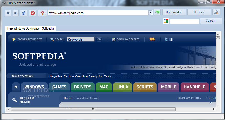
Task: Open the GAMES category tab
Action: coord(59,87)
